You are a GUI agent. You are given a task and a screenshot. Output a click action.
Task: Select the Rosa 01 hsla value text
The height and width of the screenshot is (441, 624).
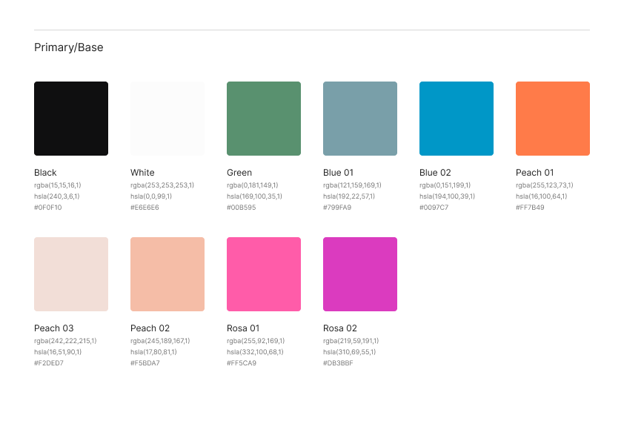click(255, 352)
